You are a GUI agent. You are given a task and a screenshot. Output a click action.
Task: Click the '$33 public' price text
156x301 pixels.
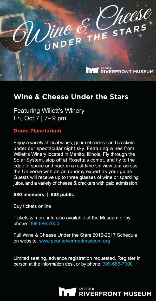tap(62, 195)
